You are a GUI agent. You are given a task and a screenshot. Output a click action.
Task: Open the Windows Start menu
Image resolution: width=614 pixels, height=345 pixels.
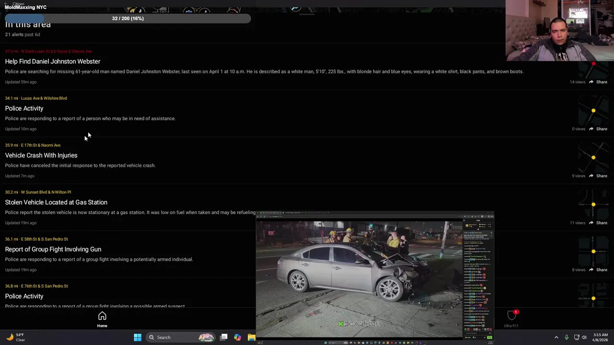138,337
